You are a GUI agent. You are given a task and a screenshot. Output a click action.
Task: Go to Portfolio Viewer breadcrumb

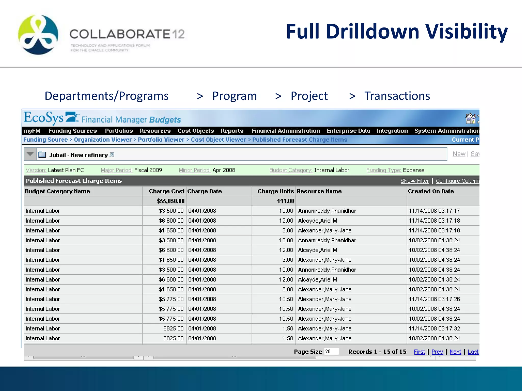coord(161,140)
